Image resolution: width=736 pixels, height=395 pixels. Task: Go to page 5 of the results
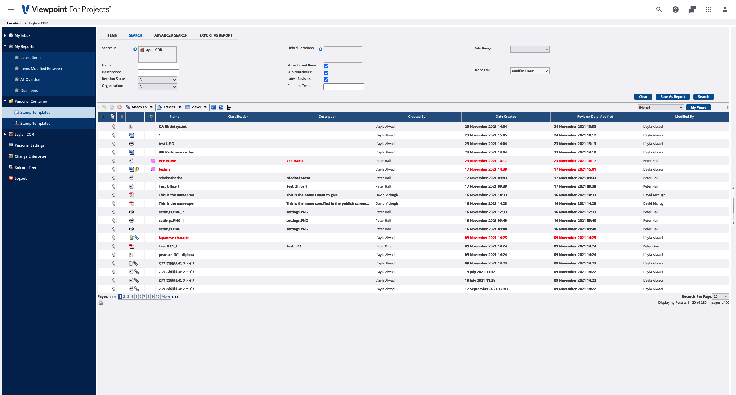coord(136,296)
